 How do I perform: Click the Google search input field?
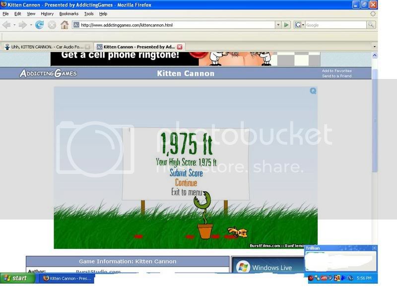click(336, 25)
